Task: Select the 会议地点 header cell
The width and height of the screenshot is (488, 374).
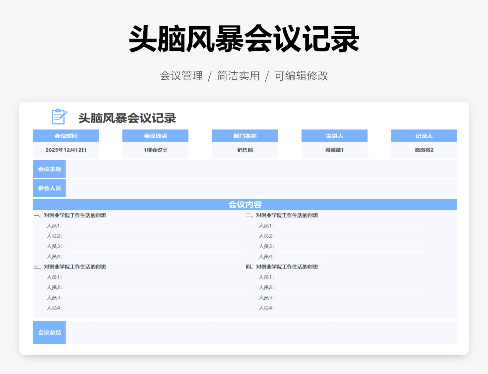Action: pyautogui.click(x=155, y=136)
